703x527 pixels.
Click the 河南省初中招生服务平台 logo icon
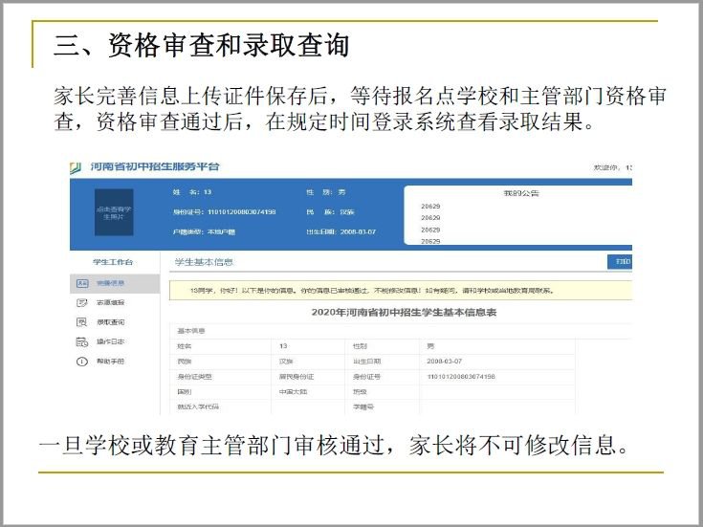[76, 167]
